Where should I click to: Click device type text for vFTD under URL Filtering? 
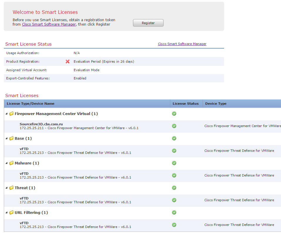pos(239,225)
